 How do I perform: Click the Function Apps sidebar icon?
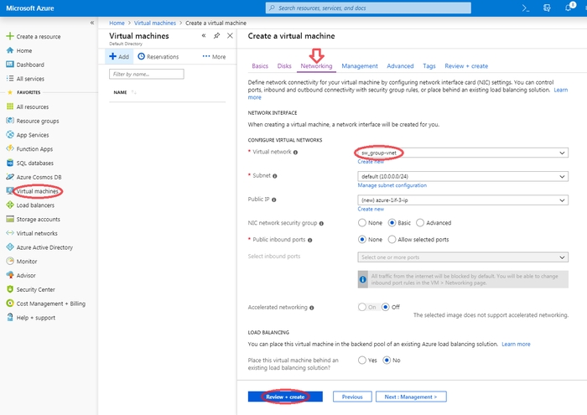click(10, 148)
